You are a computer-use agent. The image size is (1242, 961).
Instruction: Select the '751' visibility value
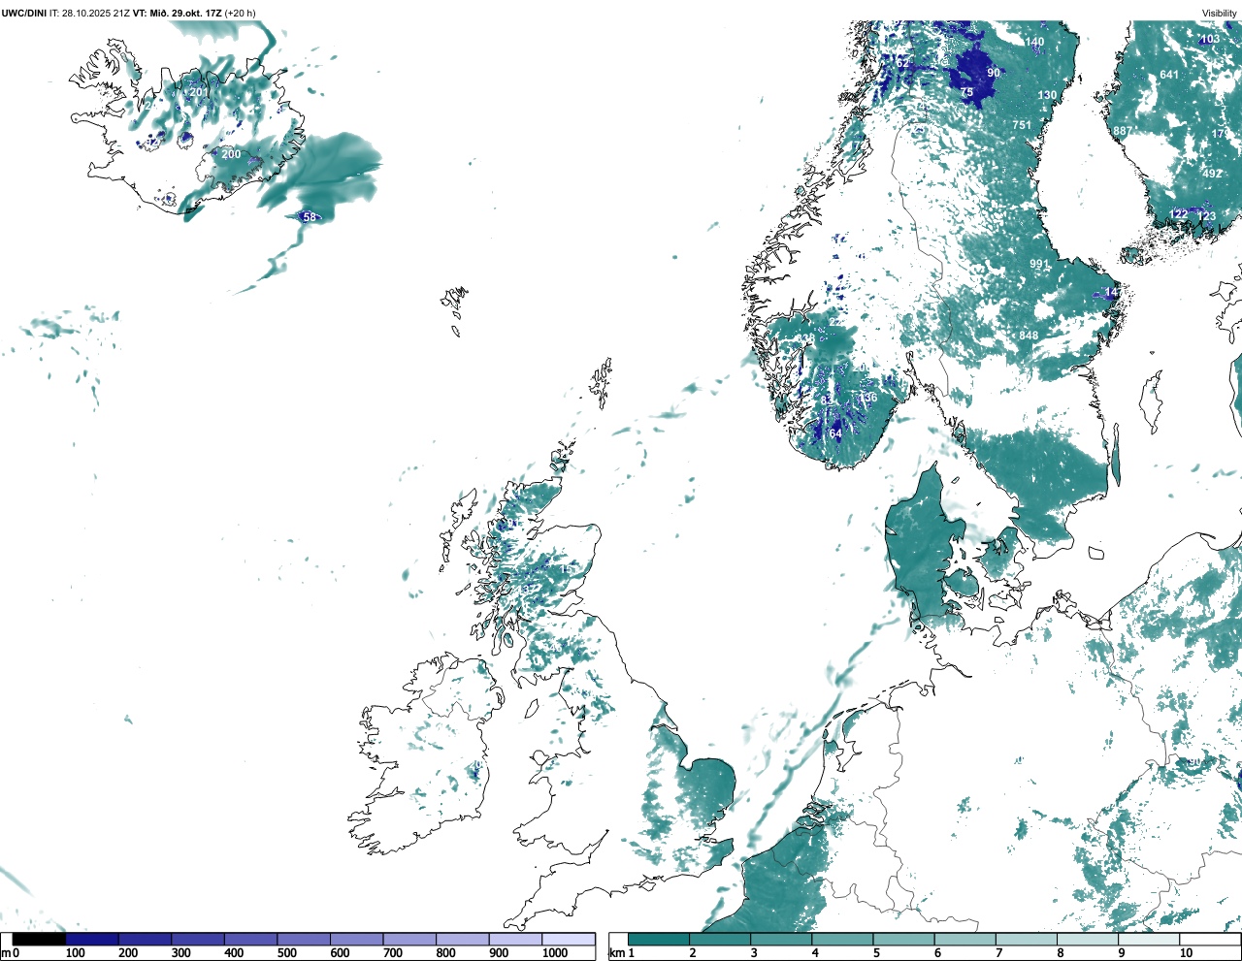pos(1022,125)
